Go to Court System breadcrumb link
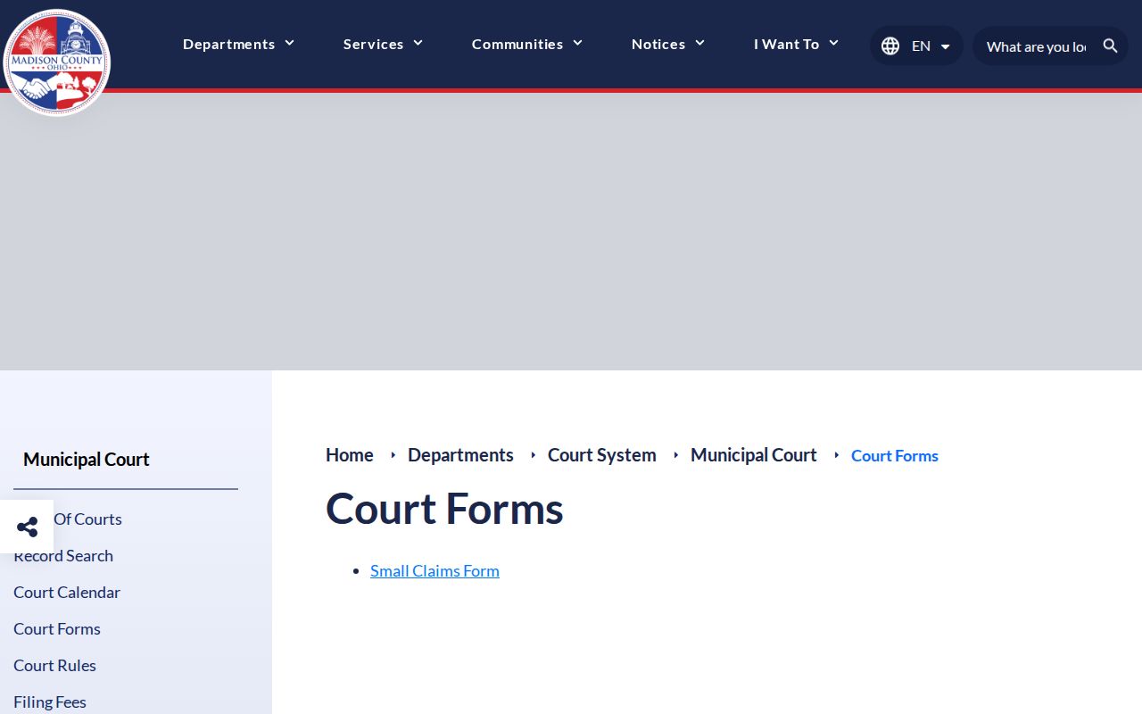This screenshot has width=1142, height=714. coord(602,455)
